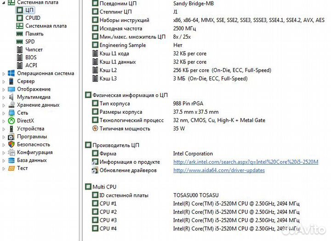Screen dimensions: 331x241
Task: Select the Engineering Sample row
Action: (137, 45)
